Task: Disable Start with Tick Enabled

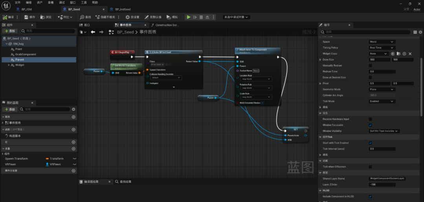Action: coord(370,143)
